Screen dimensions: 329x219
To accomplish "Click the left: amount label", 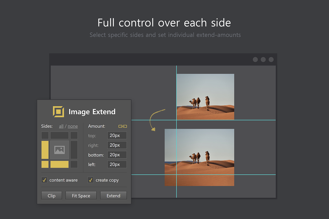I will (92, 165).
